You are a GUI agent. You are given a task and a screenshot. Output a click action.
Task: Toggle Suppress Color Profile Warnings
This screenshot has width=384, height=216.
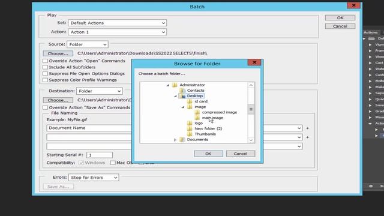click(46, 80)
